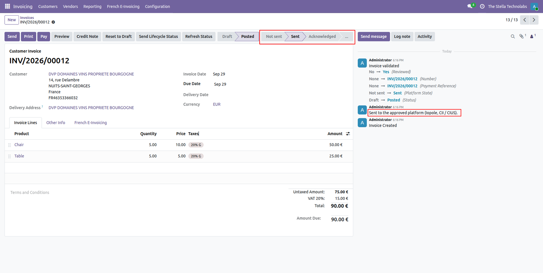
Task: Select the Invoice Lines tab
Action: pos(25,123)
